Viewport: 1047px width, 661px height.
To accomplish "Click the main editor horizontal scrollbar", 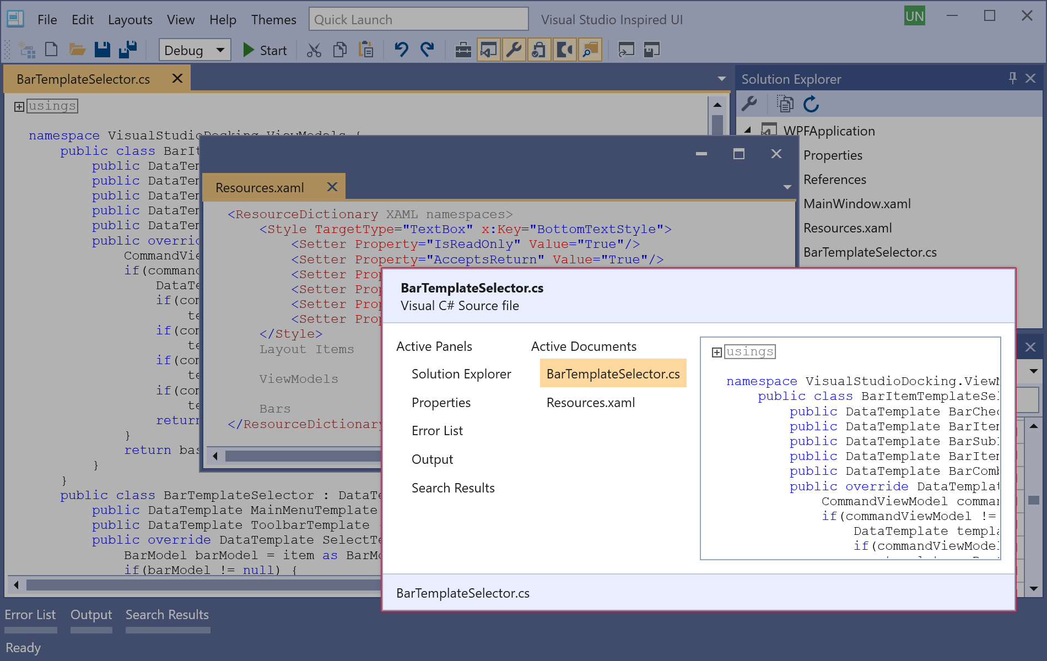I will 198,584.
